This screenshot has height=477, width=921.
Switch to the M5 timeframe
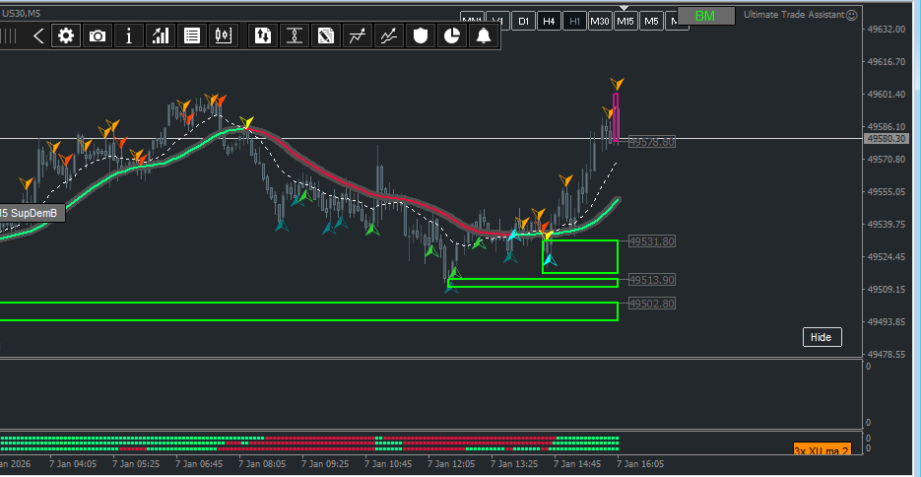tap(651, 21)
